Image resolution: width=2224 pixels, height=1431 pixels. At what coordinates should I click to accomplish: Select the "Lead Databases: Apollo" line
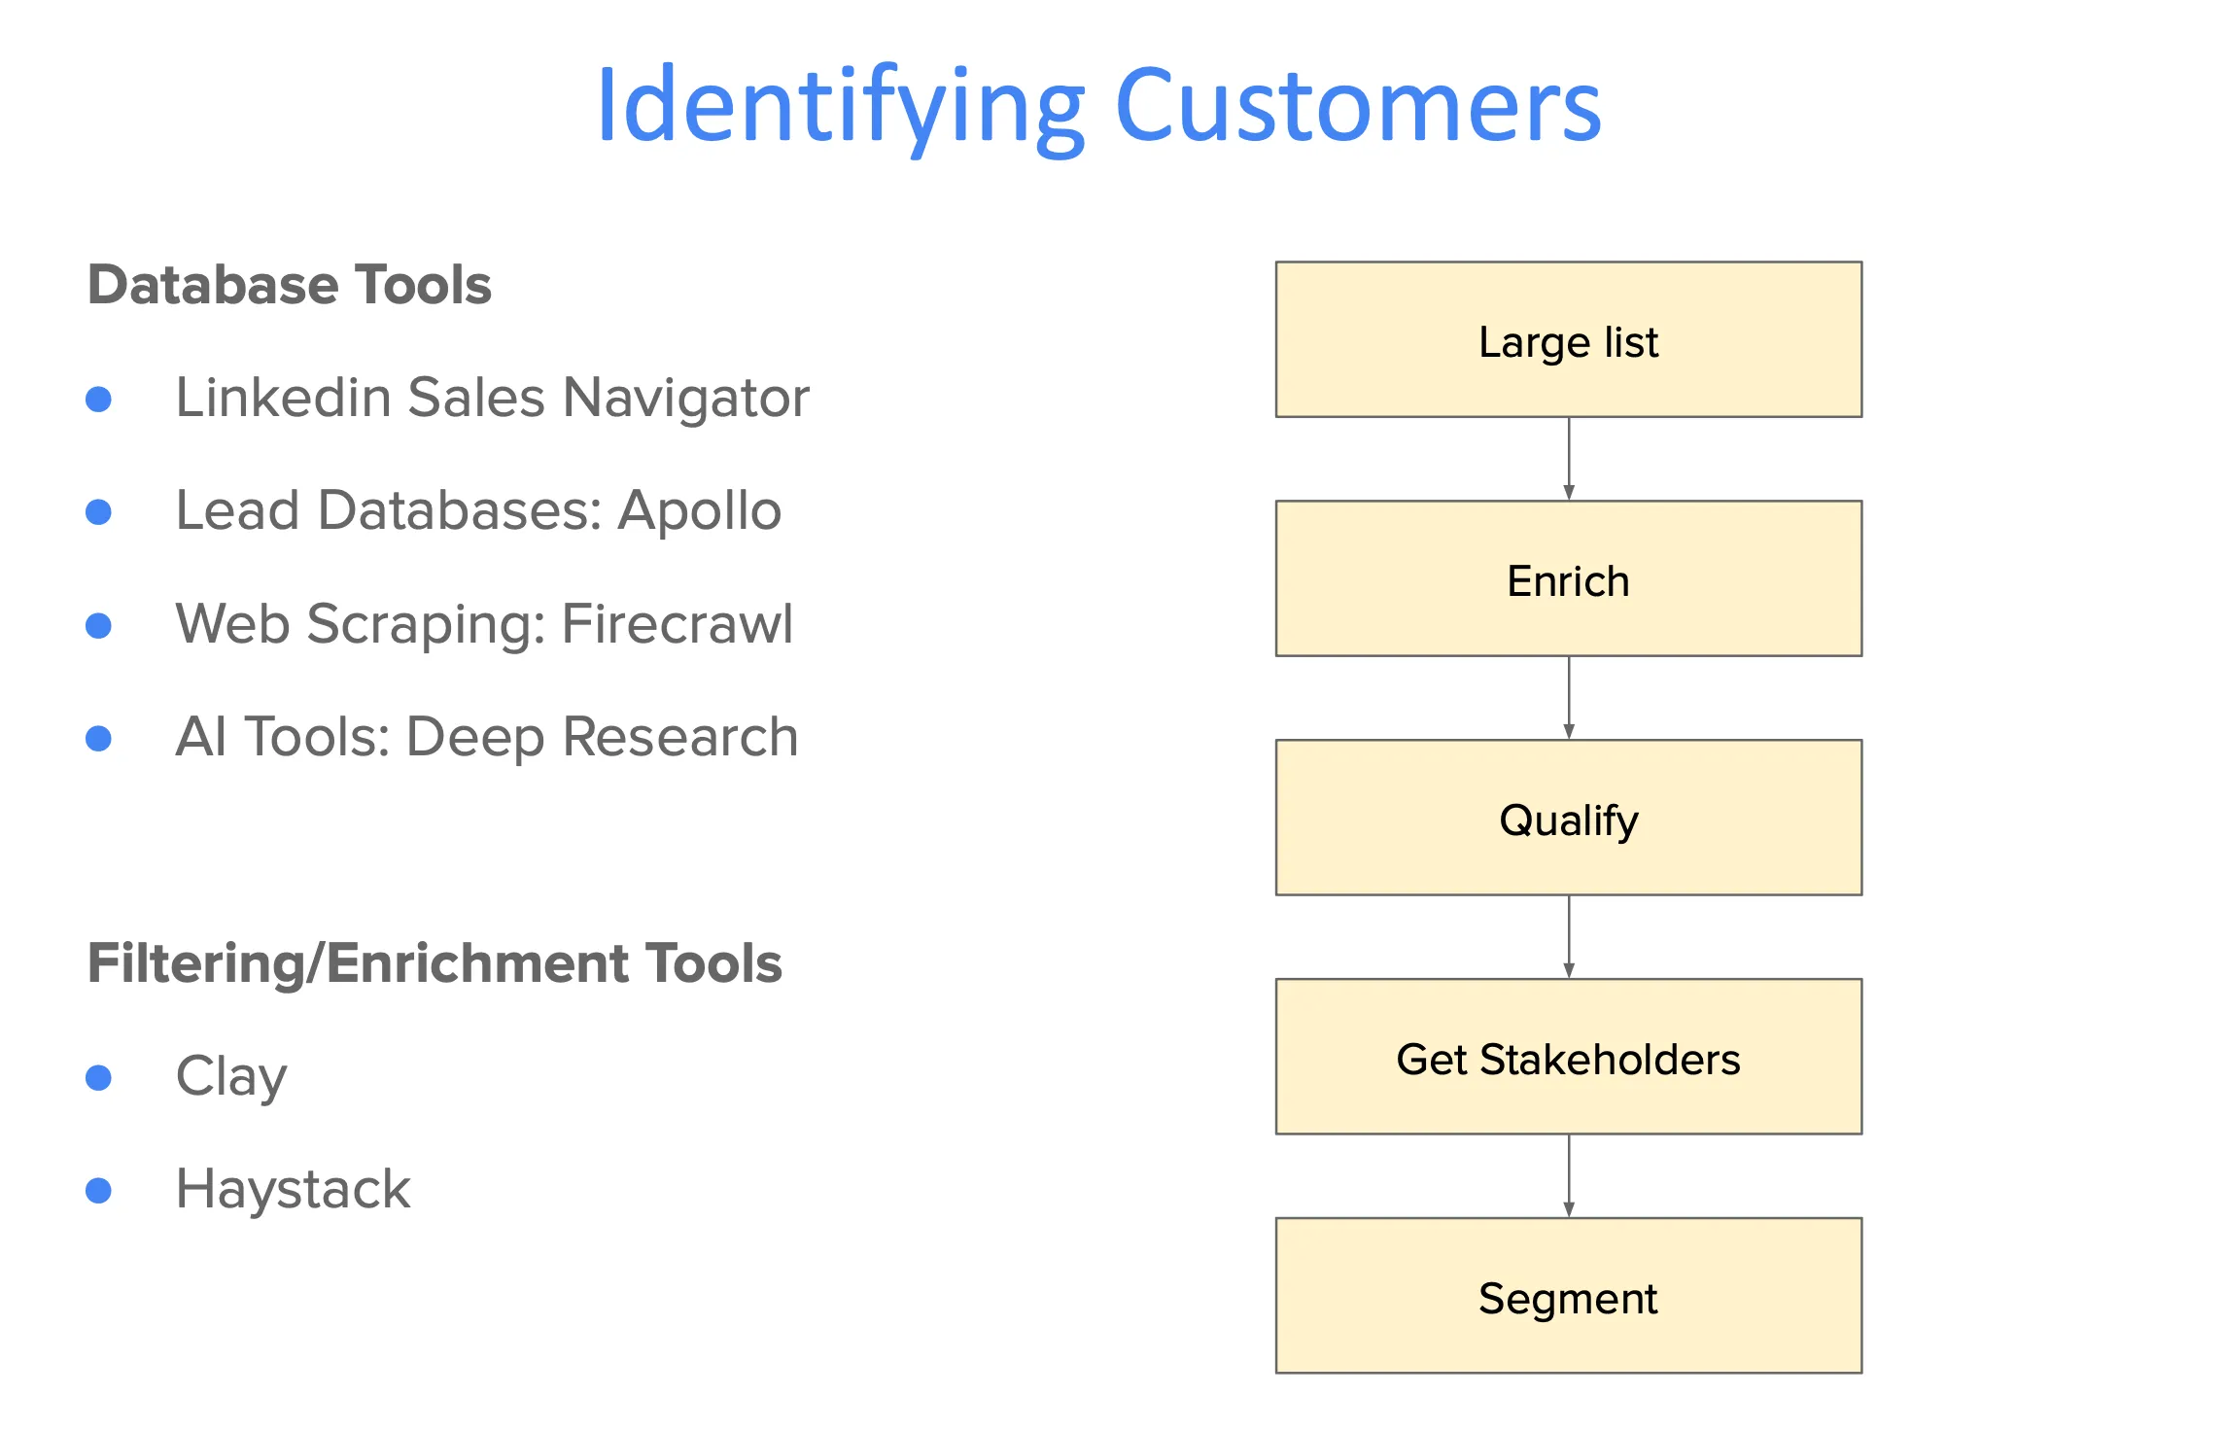tap(478, 510)
